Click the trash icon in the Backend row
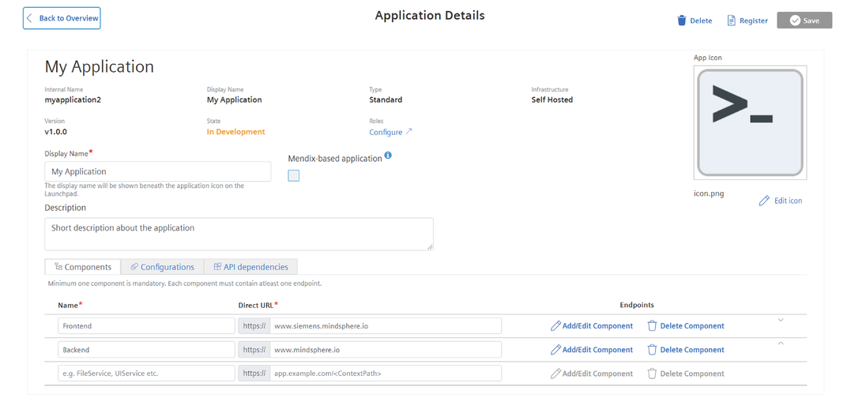Screen dimensions: 851x402 (x=653, y=350)
